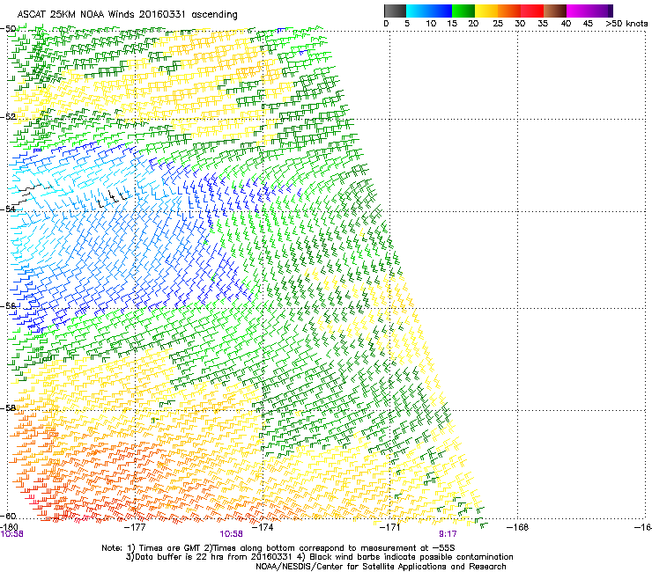The image size is (652, 572).
Task: Click the legend number 40 label
Action: tap(566, 24)
